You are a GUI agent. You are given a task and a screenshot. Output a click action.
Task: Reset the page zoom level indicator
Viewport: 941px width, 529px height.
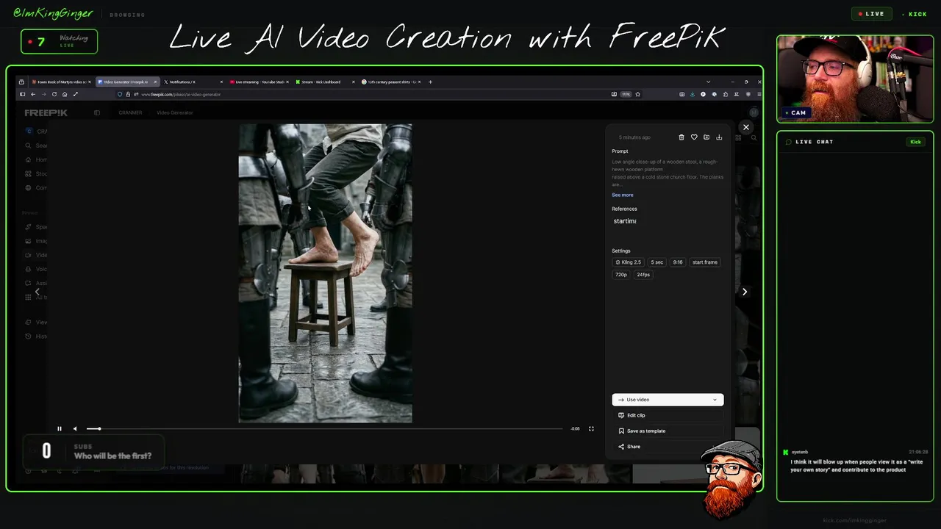[626, 94]
